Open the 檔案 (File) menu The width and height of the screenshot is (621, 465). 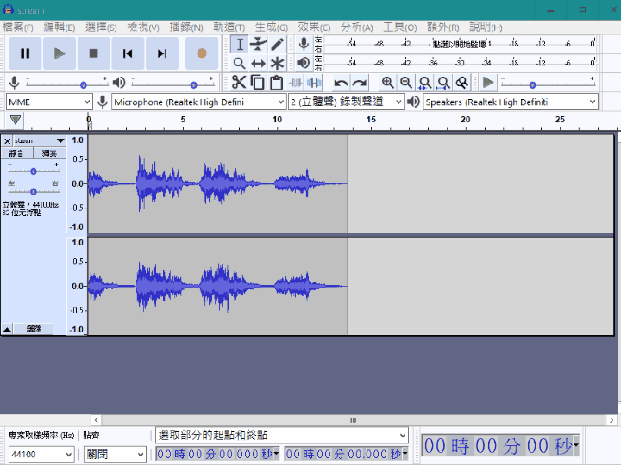point(17,27)
